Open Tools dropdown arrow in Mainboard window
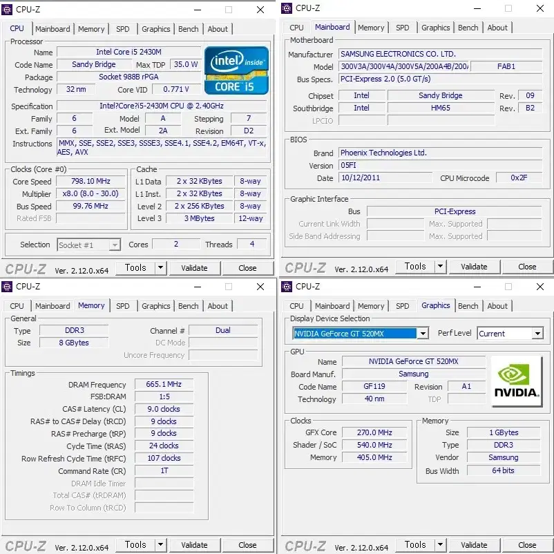Image resolution: width=554 pixels, height=554 pixels. click(440, 267)
